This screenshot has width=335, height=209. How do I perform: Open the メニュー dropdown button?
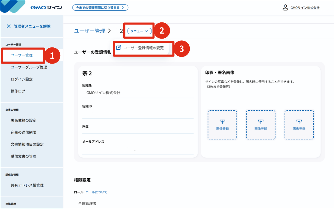pyautogui.click(x=139, y=31)
